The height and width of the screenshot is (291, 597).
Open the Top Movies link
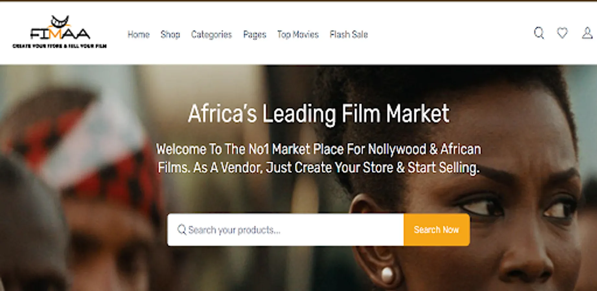pyautogui.click(x=298, y=34)
